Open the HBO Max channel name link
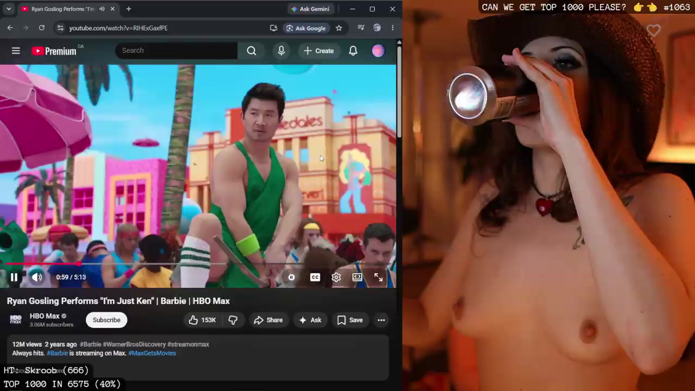695x391 pixels. (x=44, y=316)
